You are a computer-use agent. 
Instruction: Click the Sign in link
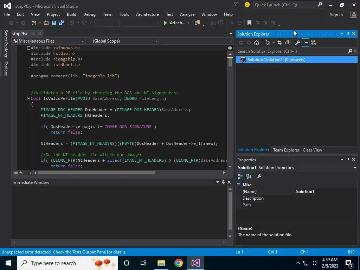pyautogui.click(x=336, y=14)
